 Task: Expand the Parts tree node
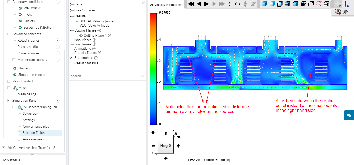tap(71, 4)
